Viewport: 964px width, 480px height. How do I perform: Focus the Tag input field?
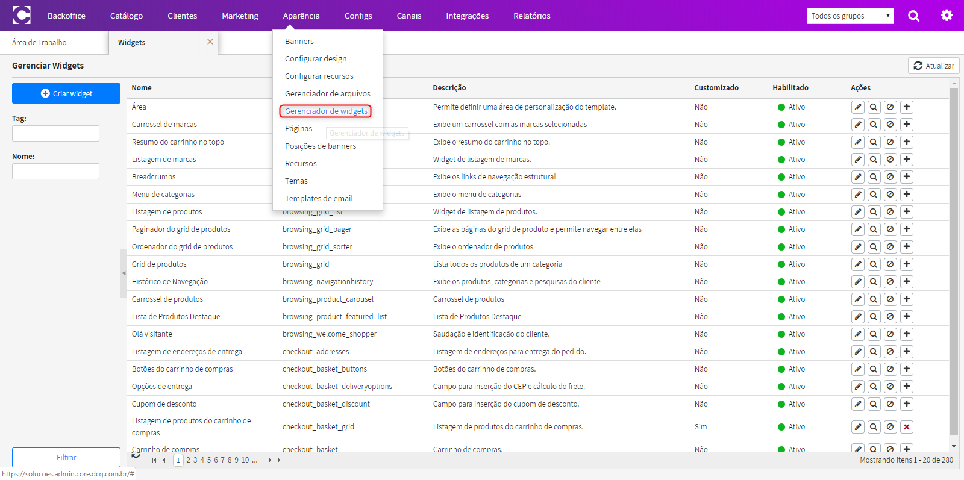point(55,134)
